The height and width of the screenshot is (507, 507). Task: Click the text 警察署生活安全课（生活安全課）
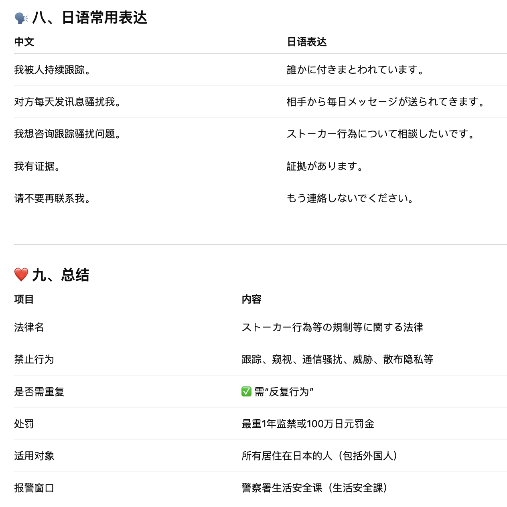315,488
